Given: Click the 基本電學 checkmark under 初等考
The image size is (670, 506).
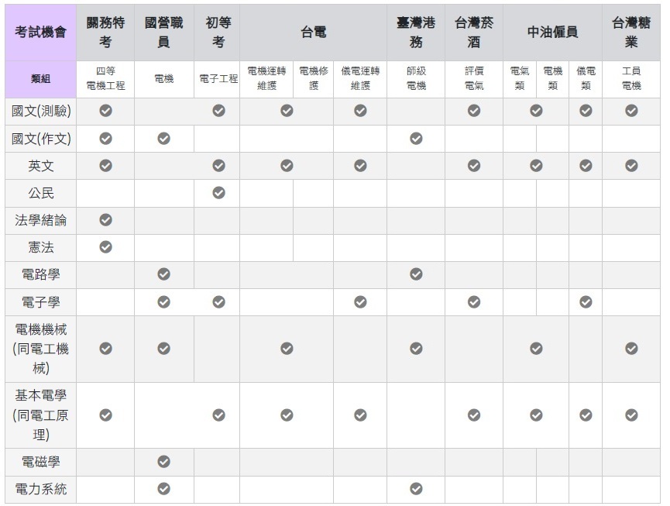Looking at the screenshot, I should pos(218,415).
